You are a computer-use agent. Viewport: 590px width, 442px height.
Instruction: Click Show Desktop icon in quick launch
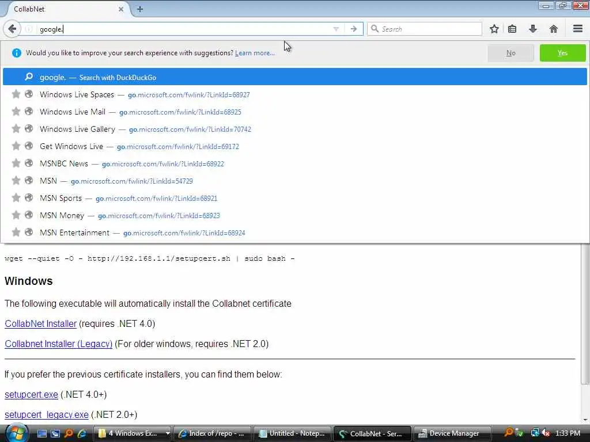coord(41,433)
